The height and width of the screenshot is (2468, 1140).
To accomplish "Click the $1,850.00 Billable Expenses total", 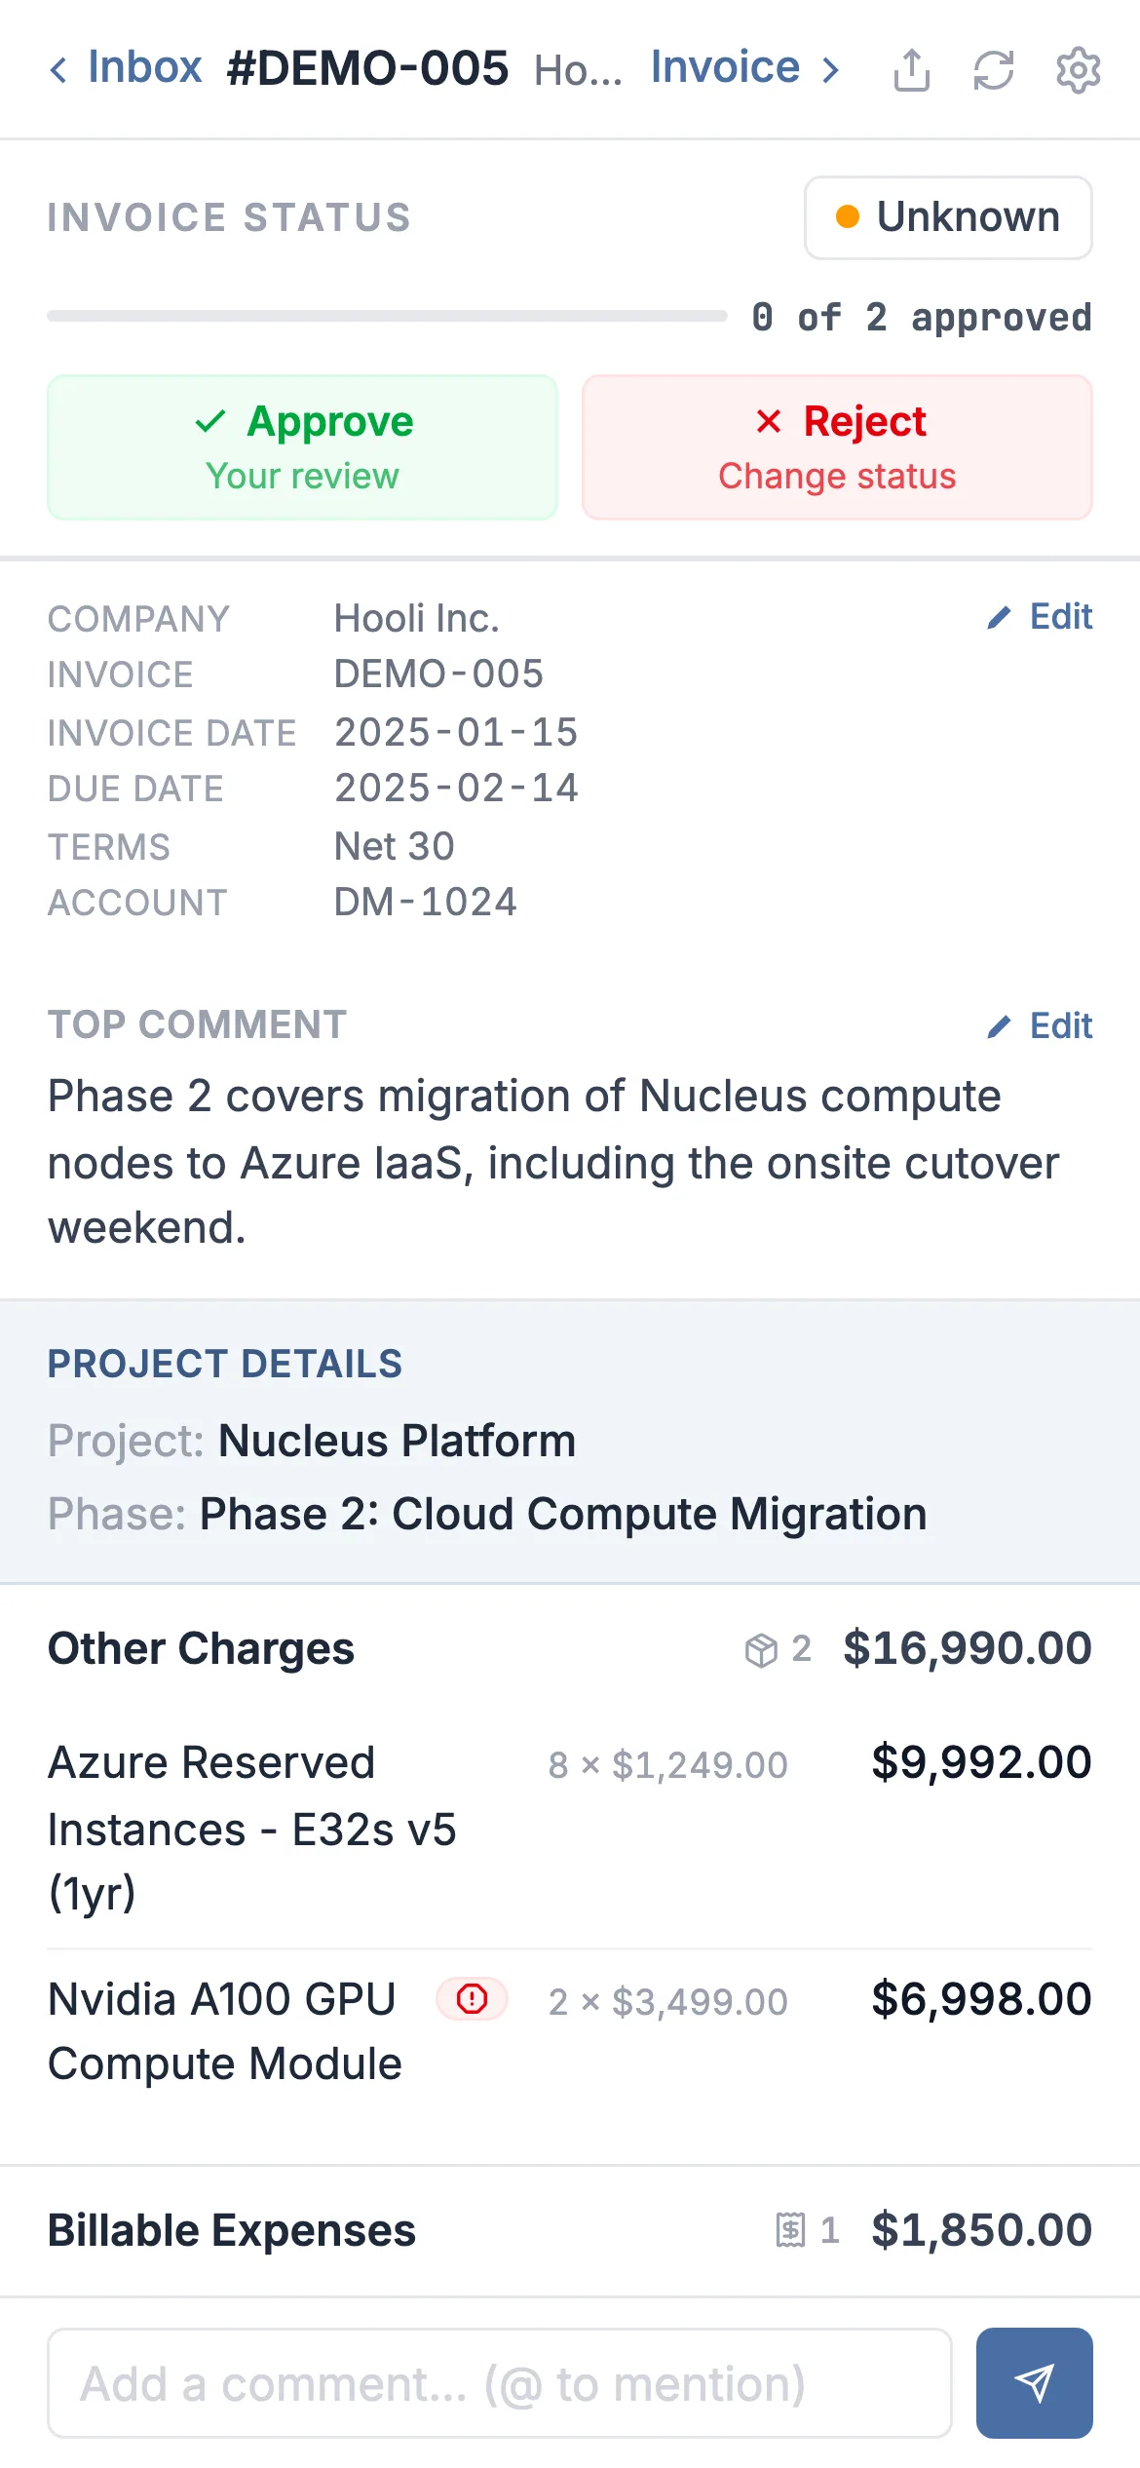I will coord(982,2229).
